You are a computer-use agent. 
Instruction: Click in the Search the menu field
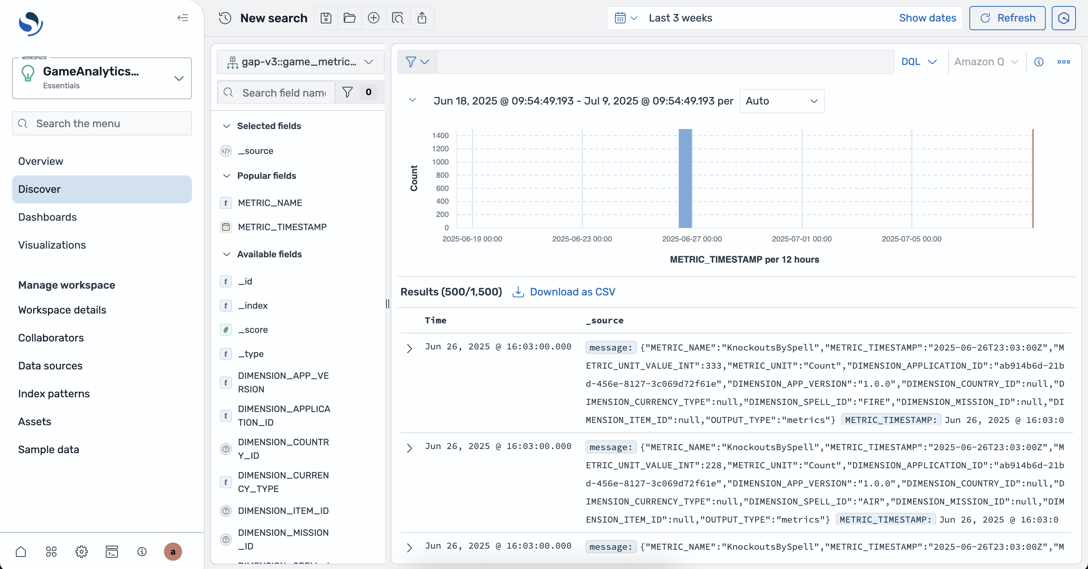(x=102, y=123)
